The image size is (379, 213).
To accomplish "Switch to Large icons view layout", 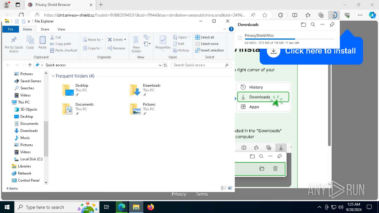I will point(230,188).
